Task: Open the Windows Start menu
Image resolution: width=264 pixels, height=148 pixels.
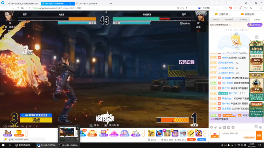Action: [x=3, y=145]
